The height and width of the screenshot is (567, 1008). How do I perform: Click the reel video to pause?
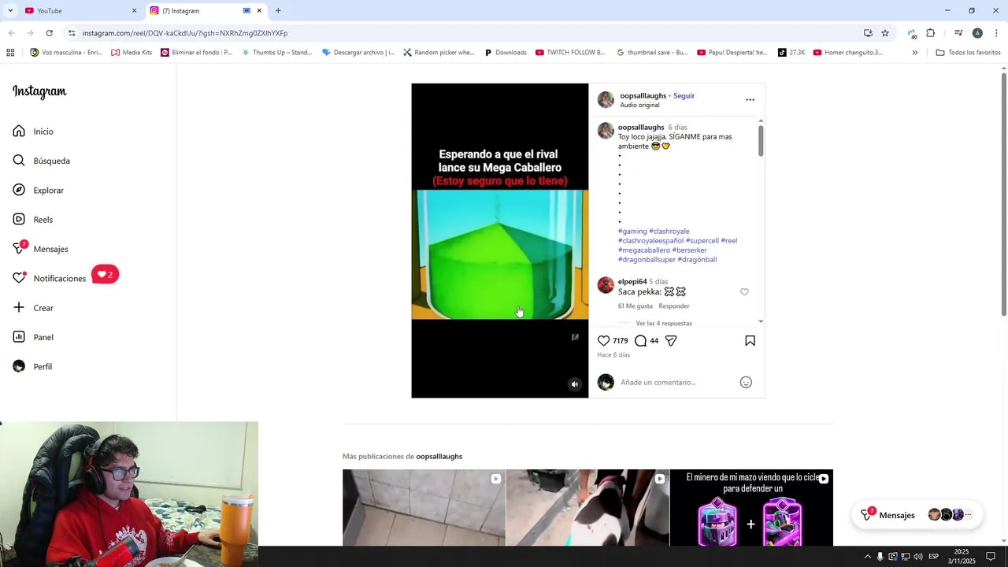pyautogui.click(x=499, y=240)
